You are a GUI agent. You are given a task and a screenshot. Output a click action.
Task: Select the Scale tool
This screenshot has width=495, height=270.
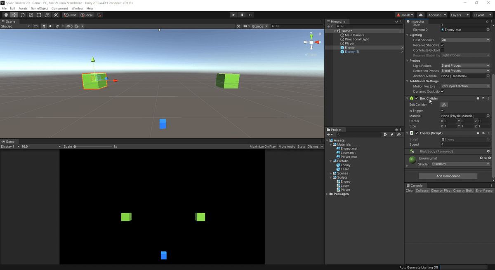31,15
